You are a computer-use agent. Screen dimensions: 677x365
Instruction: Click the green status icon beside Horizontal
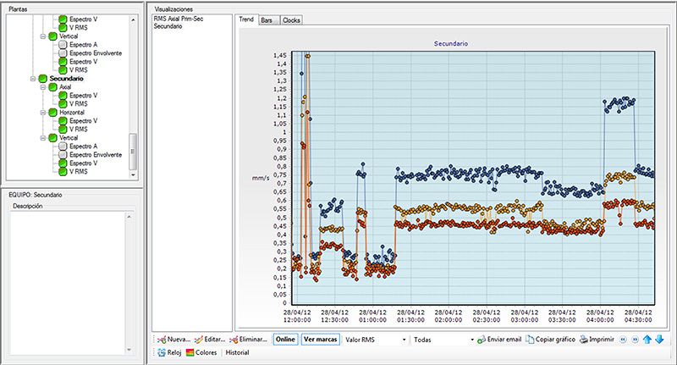pyautogui.click(x=52, y=113)
